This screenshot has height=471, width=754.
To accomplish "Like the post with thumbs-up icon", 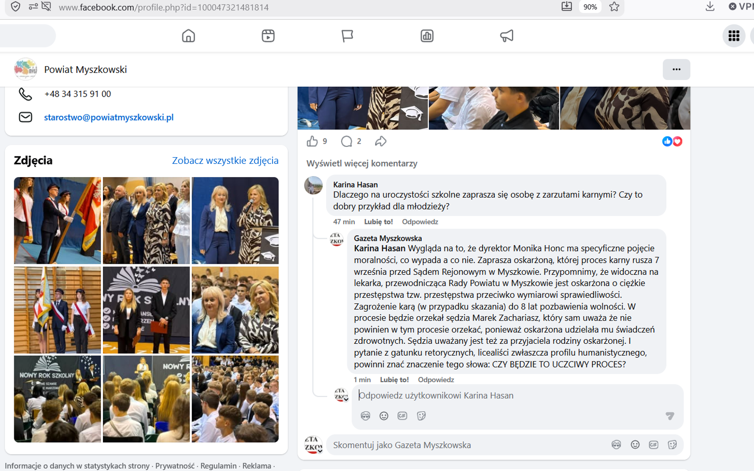I will tap(312, 142).
